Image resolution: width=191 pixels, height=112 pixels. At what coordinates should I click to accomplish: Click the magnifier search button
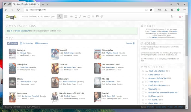[x=60, y=17]
